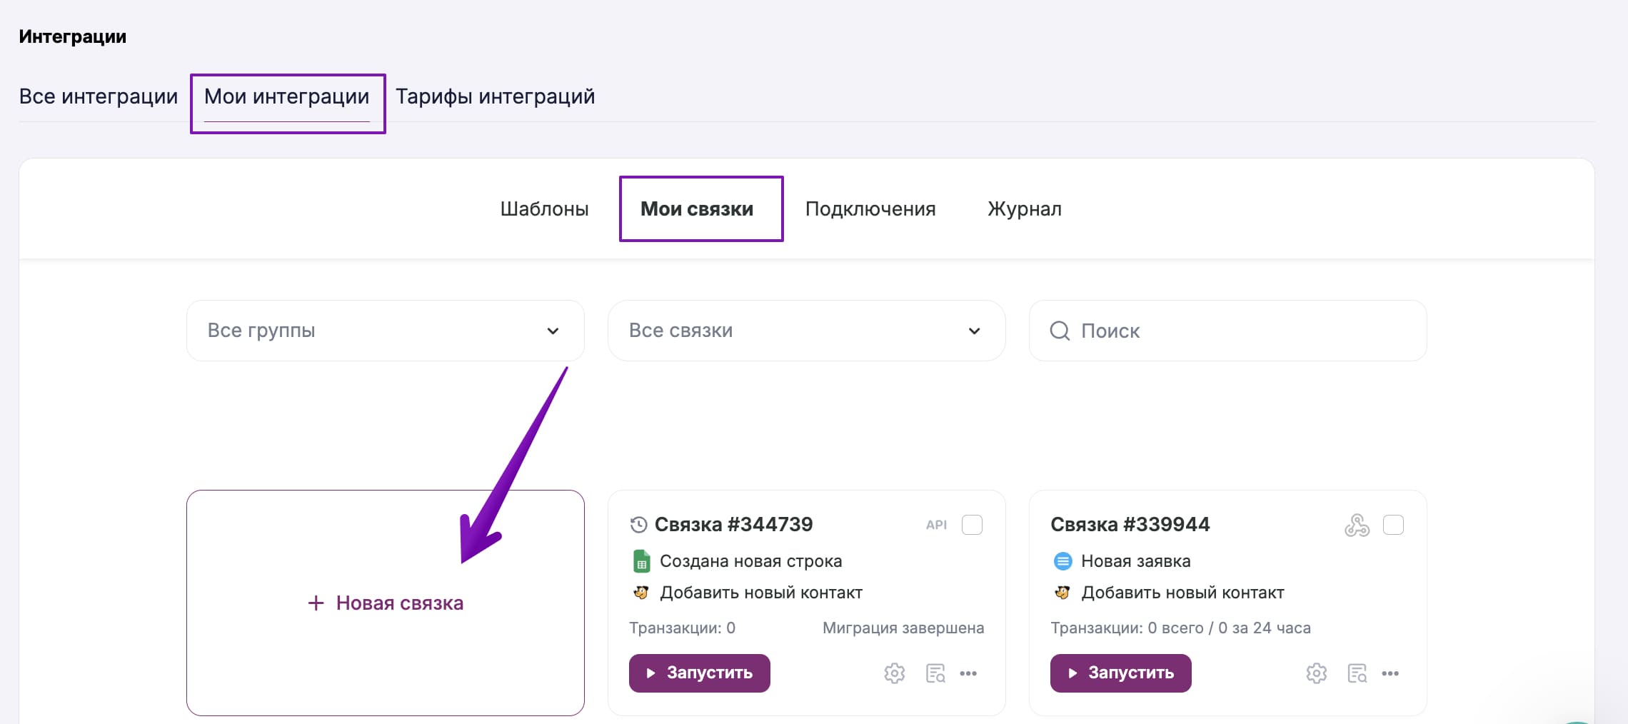Expand the Все связки dropdown
Screen dimensions: 1628x724
pos(807,331)
